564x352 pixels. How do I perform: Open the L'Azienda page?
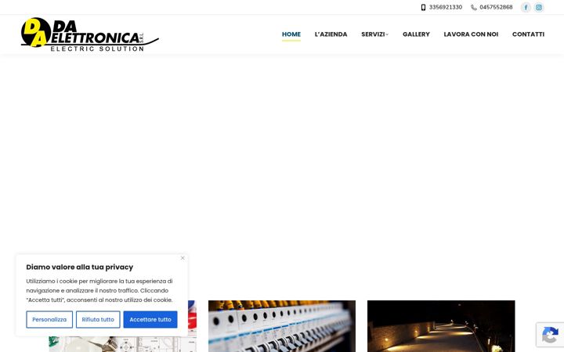point(331,34)
